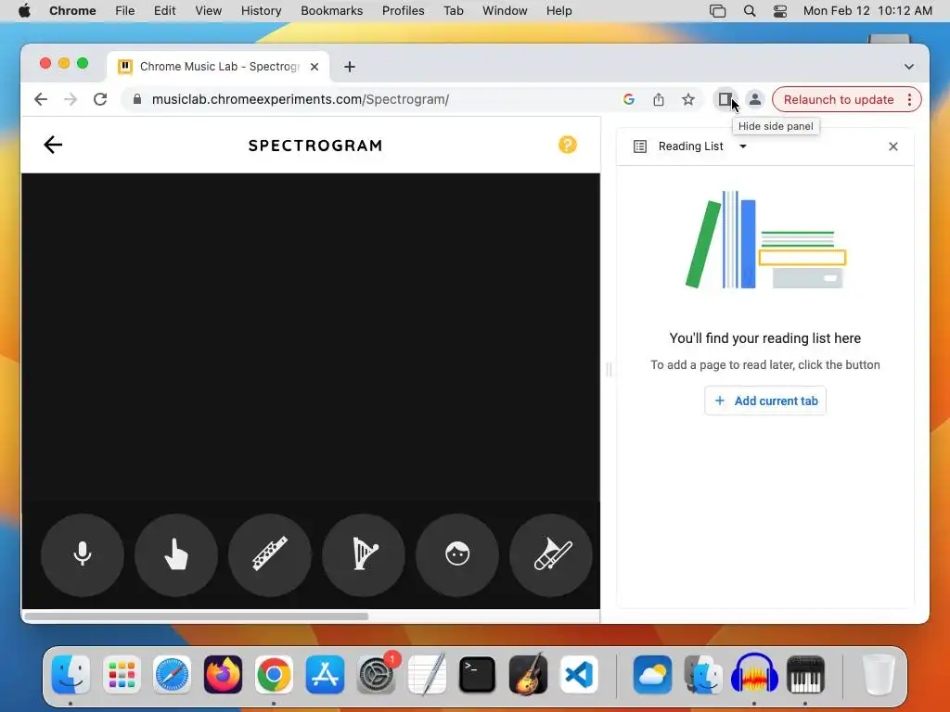Viewport: 950px width, 712px height.
Task: Share this page via share icon
Action: [x=659, y=99]
